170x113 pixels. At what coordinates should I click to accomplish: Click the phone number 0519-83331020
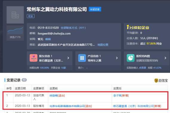(x=48, y=28)
